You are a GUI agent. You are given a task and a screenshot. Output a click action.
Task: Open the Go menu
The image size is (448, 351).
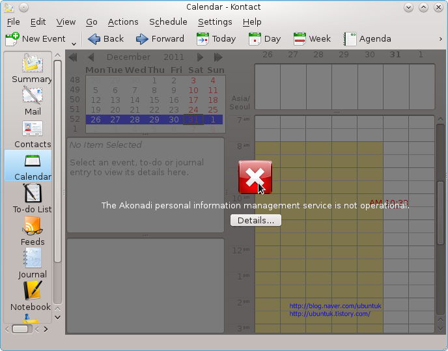[92, 21]
